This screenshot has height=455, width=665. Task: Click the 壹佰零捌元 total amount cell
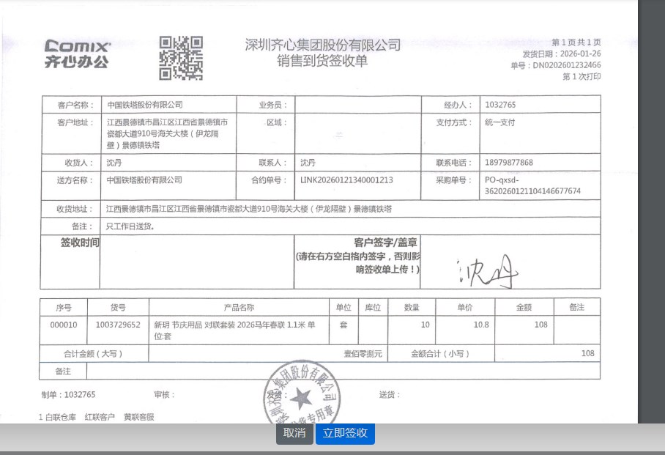coord(363,354)
